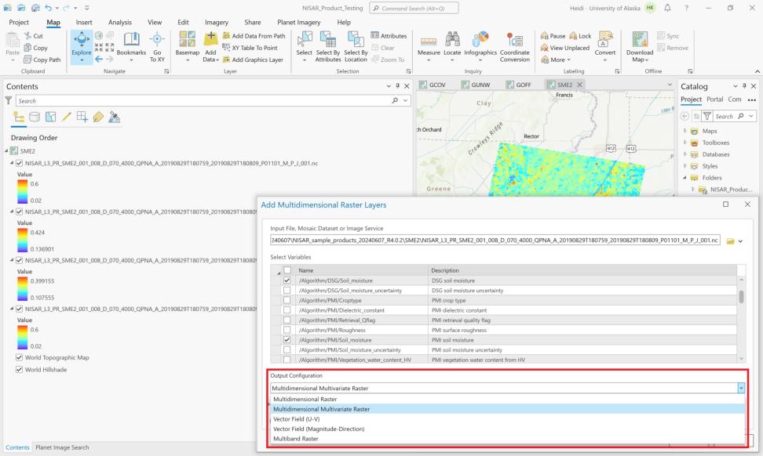763x456 pixels.
Task: Collapse the Folders node in Catalog
Action: coord(685,178)
